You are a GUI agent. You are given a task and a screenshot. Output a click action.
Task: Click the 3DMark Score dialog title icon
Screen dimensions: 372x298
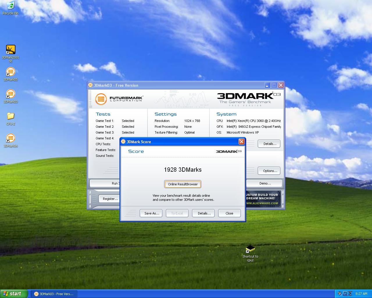[124, 142]
